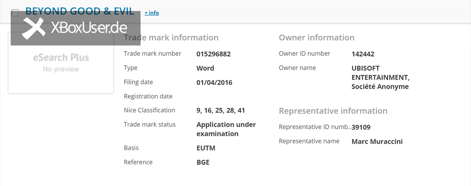Click the 'Trade mark status' label
Image resolution: width=471 pixels, height=186 pixels.
tap(150, 124)
